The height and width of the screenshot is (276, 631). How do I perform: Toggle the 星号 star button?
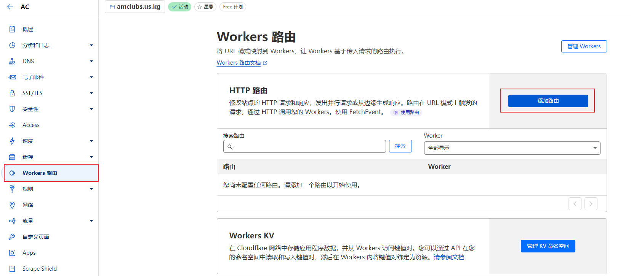point(205,7)
